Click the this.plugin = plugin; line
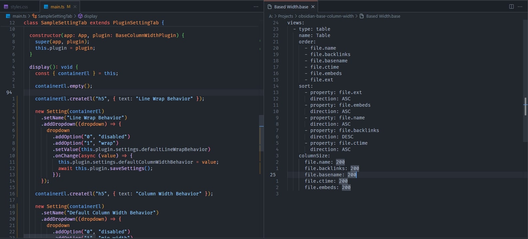The width and height of the screenshot is (528, 239). 65,48
